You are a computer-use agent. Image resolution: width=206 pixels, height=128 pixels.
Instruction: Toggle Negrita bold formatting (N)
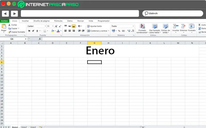coord(29,31)
